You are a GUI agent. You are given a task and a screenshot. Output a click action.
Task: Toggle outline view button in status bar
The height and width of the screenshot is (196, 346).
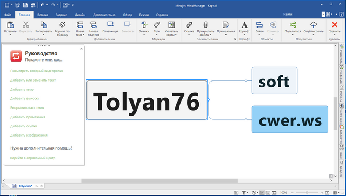(268, 193)
